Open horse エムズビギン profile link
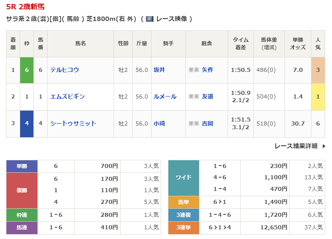Image resolution: width=332 pixels, height=239 pixels. [x=67, y=96]
